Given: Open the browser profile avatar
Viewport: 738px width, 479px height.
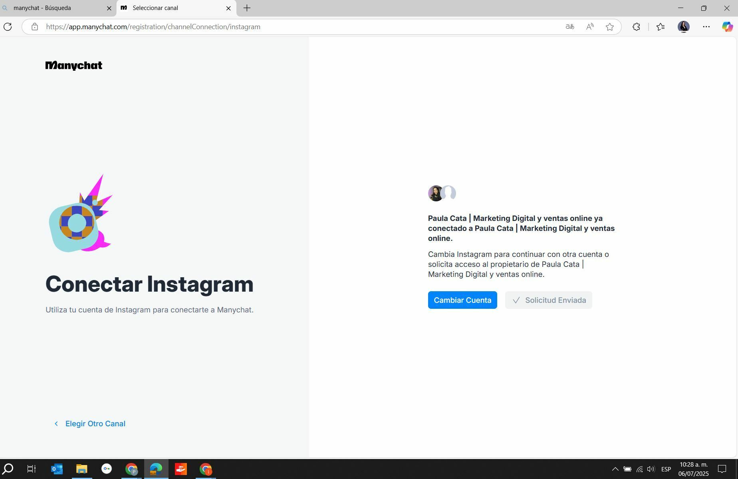Looking at the screenshot, I should click(x=684, y=27).
